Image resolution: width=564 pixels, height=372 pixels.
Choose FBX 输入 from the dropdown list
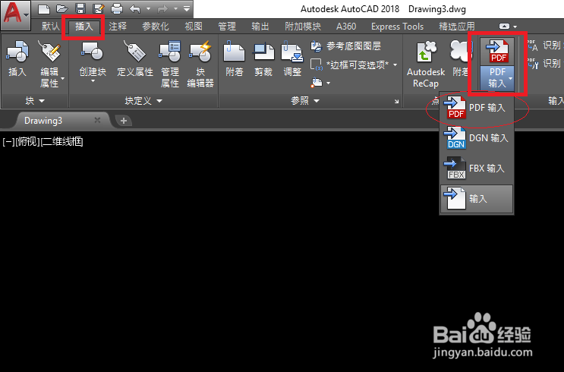477,169
